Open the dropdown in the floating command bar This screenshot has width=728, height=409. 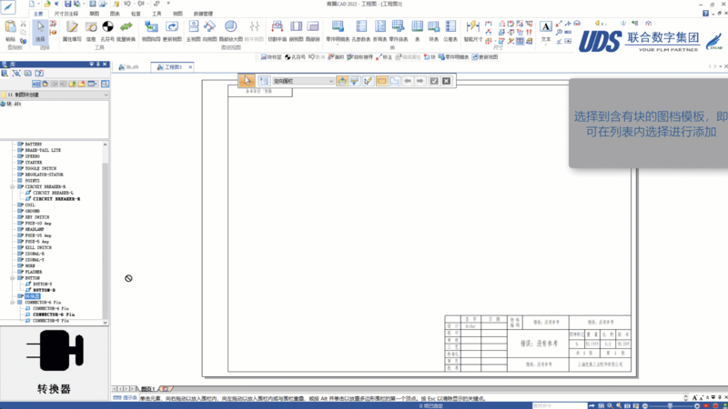330,81
